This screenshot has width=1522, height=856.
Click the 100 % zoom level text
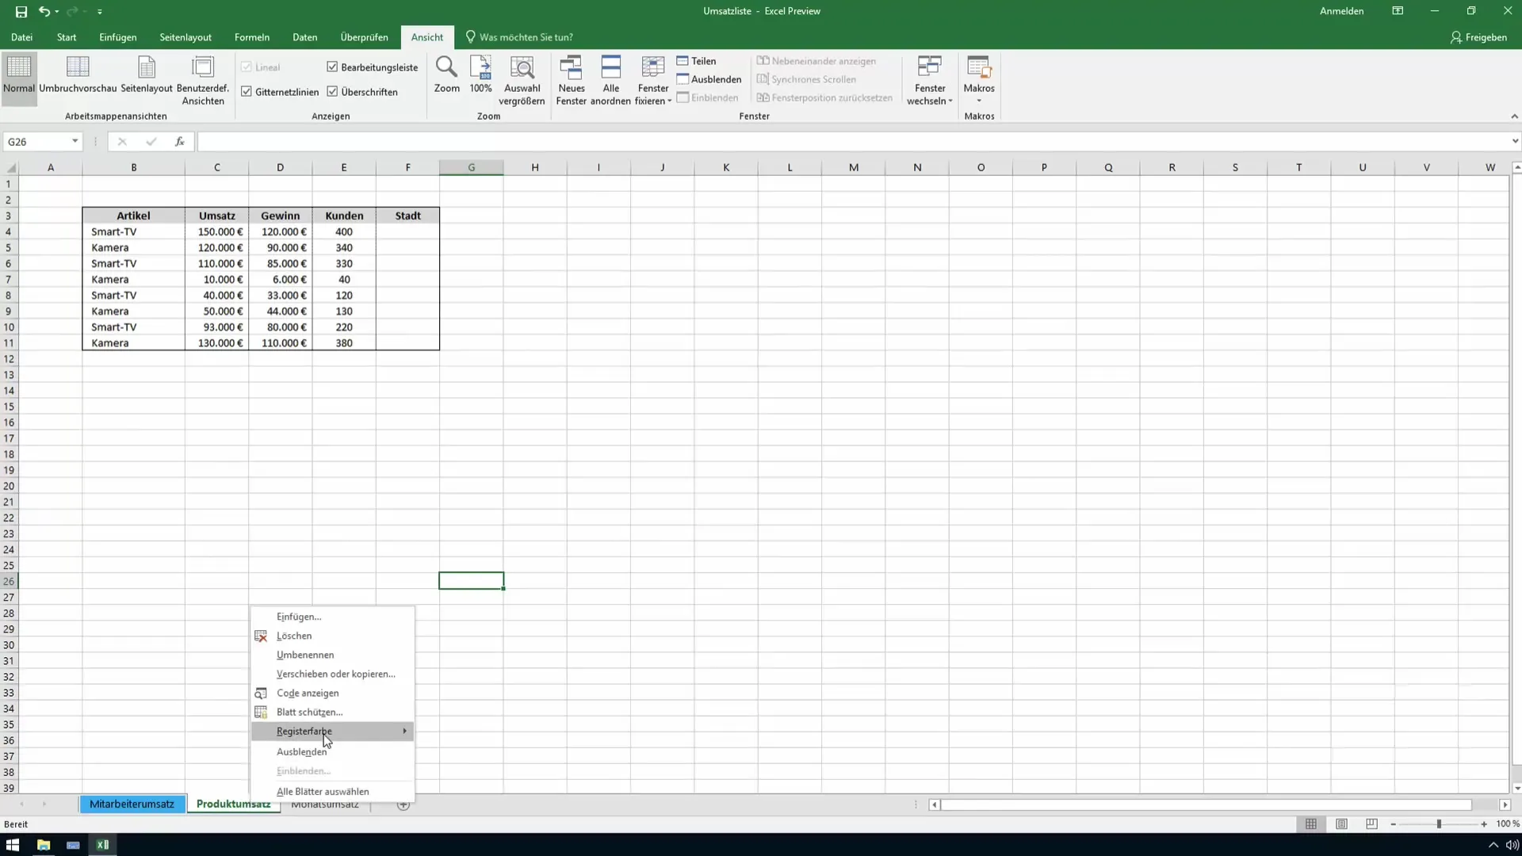[1507, 824]
